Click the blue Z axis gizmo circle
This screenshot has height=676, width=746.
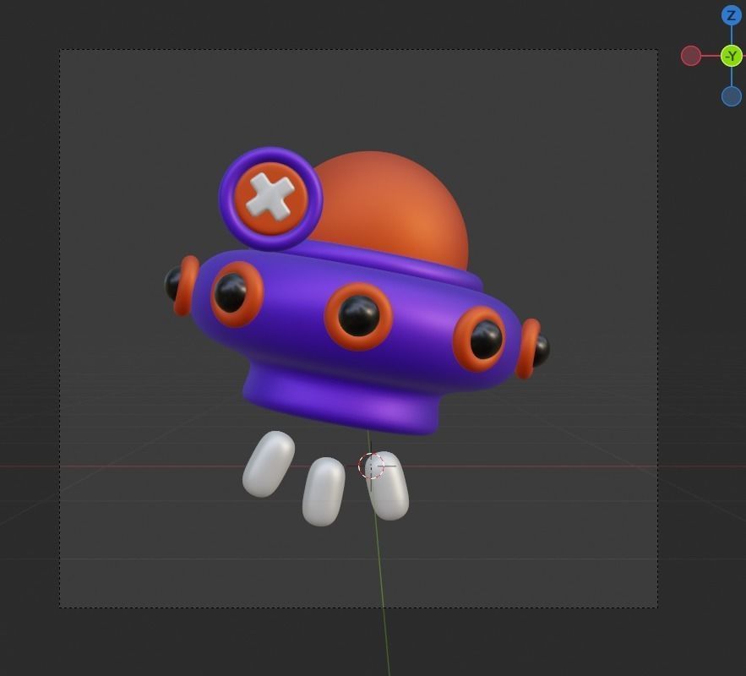point(732,16)
